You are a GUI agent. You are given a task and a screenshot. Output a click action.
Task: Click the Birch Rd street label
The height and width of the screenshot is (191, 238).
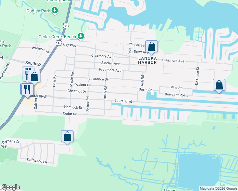tap(105, 93)
